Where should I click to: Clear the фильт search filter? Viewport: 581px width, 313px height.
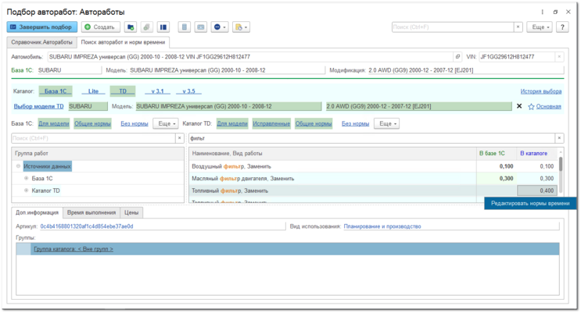pos(559,138)
